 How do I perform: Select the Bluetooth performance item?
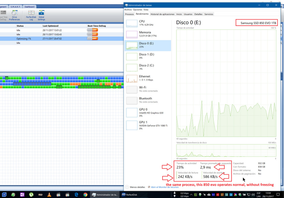click(148, 101)
